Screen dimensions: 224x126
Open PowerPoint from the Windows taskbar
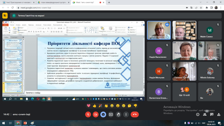click(x=25, y=123)
